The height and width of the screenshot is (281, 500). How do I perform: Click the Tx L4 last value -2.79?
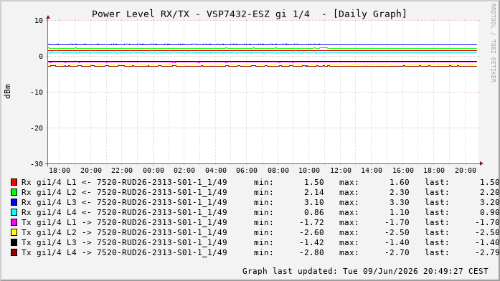487,252
